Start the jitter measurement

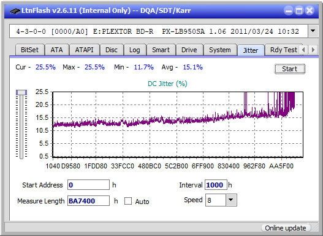pyautogui.click(x=290, y=69)
